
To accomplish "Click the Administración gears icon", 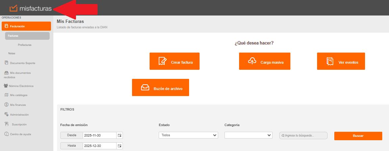I will tap(6, 114).
